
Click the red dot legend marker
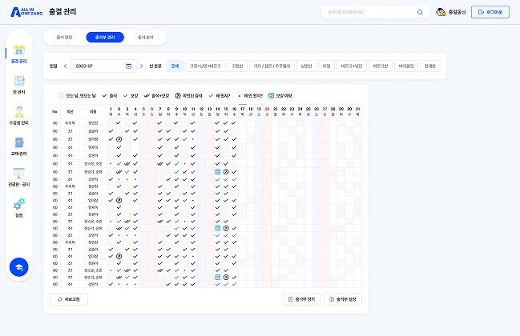240,96
